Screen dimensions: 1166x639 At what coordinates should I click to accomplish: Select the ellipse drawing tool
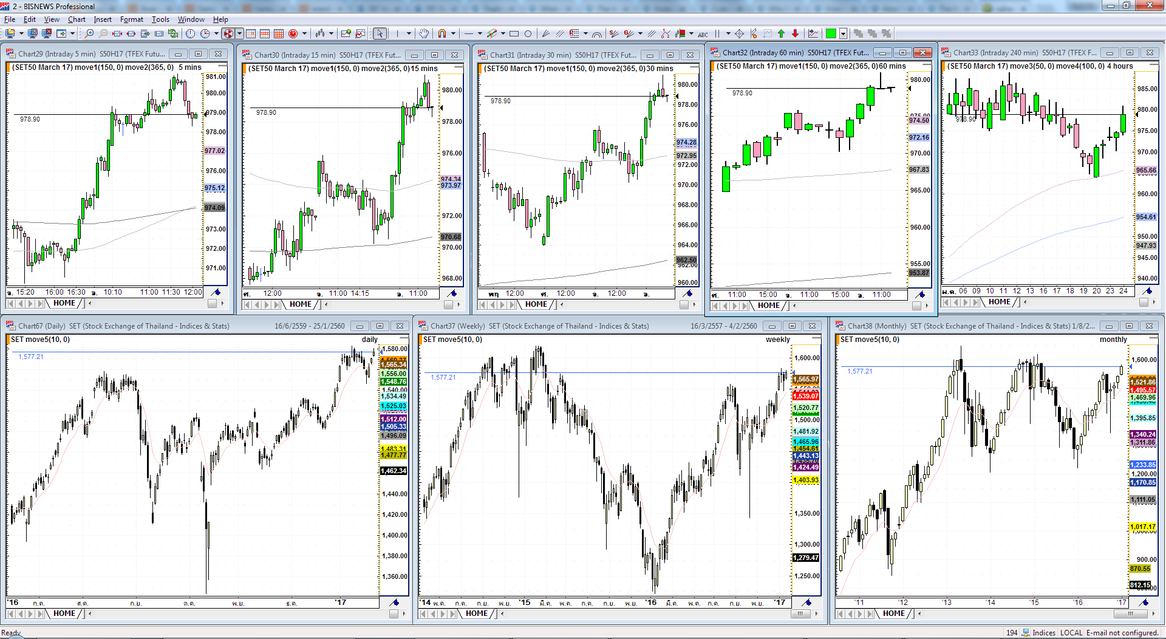[x=528, y=33]
